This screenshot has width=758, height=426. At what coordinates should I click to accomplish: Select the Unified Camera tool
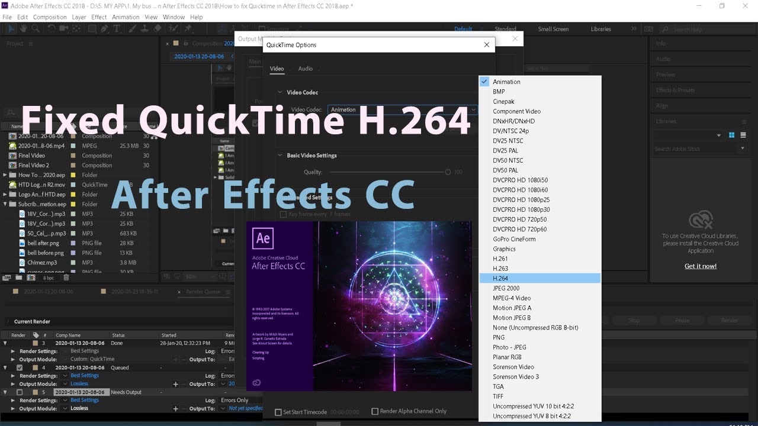point(64,28)
